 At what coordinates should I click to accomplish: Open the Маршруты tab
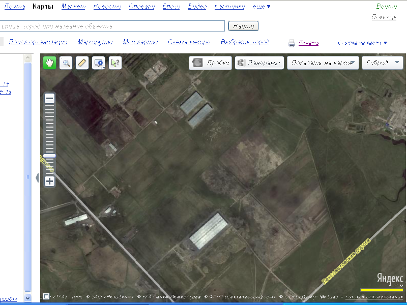coord(96,42)
